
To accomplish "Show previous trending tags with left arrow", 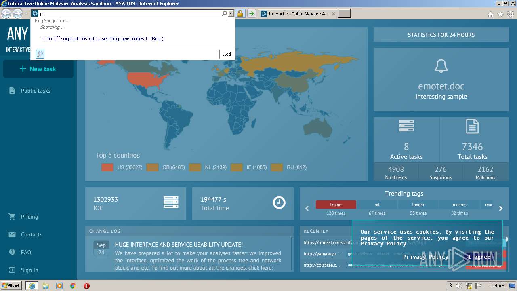I will (x=307, y=209).
